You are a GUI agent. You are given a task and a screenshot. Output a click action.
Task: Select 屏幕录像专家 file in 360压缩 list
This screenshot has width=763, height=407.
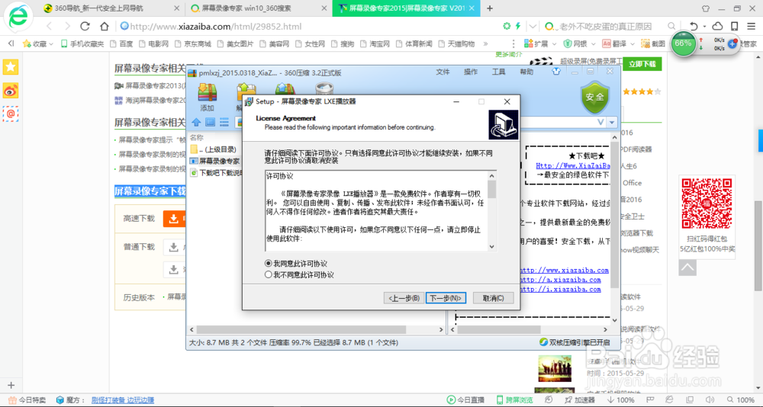pos(215,161)
